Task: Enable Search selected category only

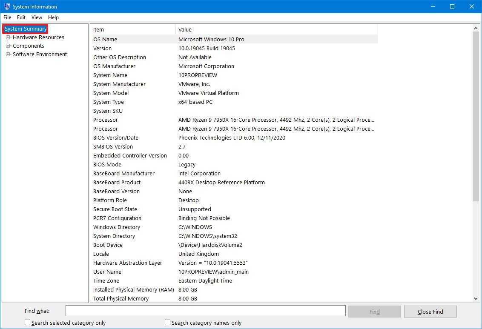Action: [27, 323]
